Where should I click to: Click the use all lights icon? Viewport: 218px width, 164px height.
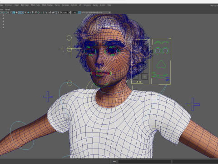tap(25, 12)
